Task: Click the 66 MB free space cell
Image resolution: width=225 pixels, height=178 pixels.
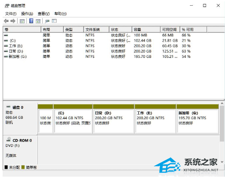Action: coord(168,35)
